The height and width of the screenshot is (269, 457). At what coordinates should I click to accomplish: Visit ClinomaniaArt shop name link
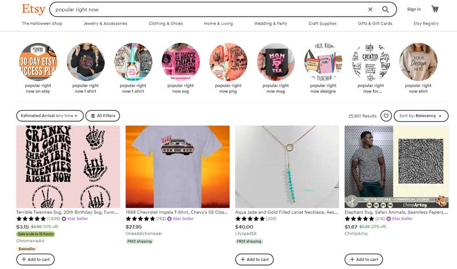[30, 242]
